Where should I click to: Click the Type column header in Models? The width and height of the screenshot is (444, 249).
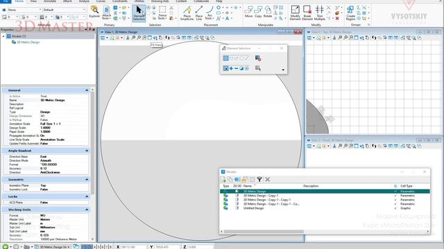tap(226, 186)
